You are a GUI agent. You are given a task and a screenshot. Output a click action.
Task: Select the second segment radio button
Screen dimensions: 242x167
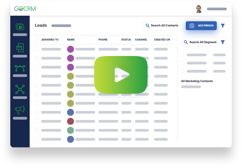click(x=183, y=63)
